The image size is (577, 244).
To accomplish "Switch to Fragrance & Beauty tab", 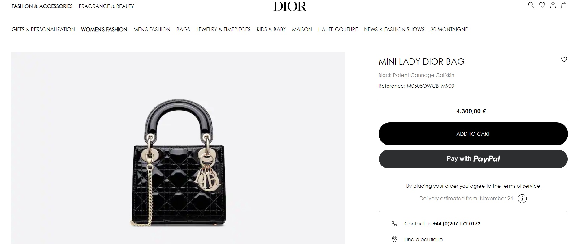I will [106, 6].
